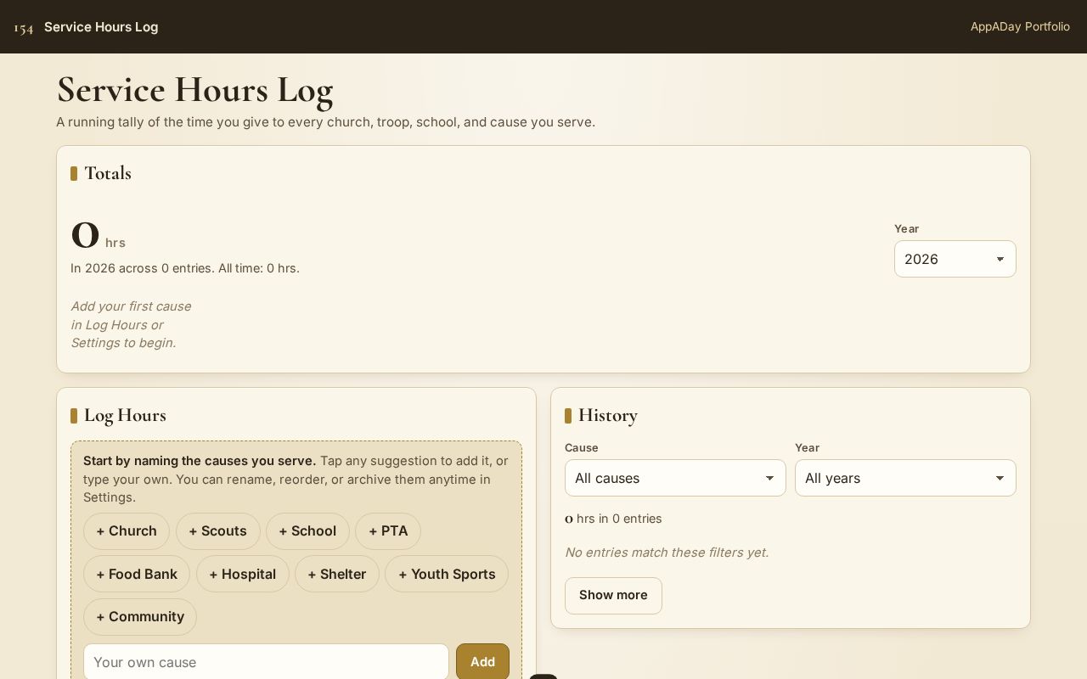Add the Youth Sports cause suggestion
This screenshot has height=679, width=1087.
[x=447, y=574]
